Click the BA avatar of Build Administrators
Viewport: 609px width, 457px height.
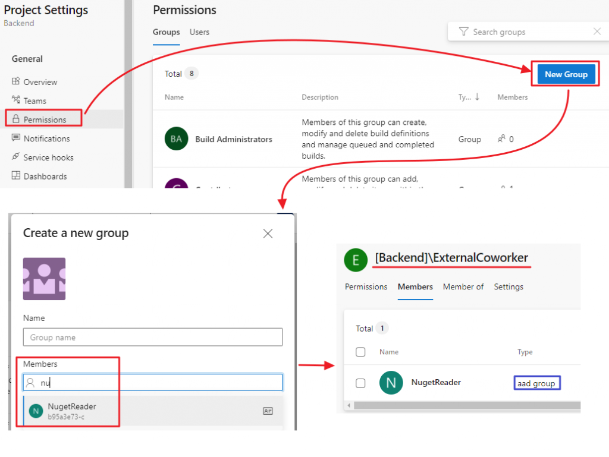(x=176, y=139)
